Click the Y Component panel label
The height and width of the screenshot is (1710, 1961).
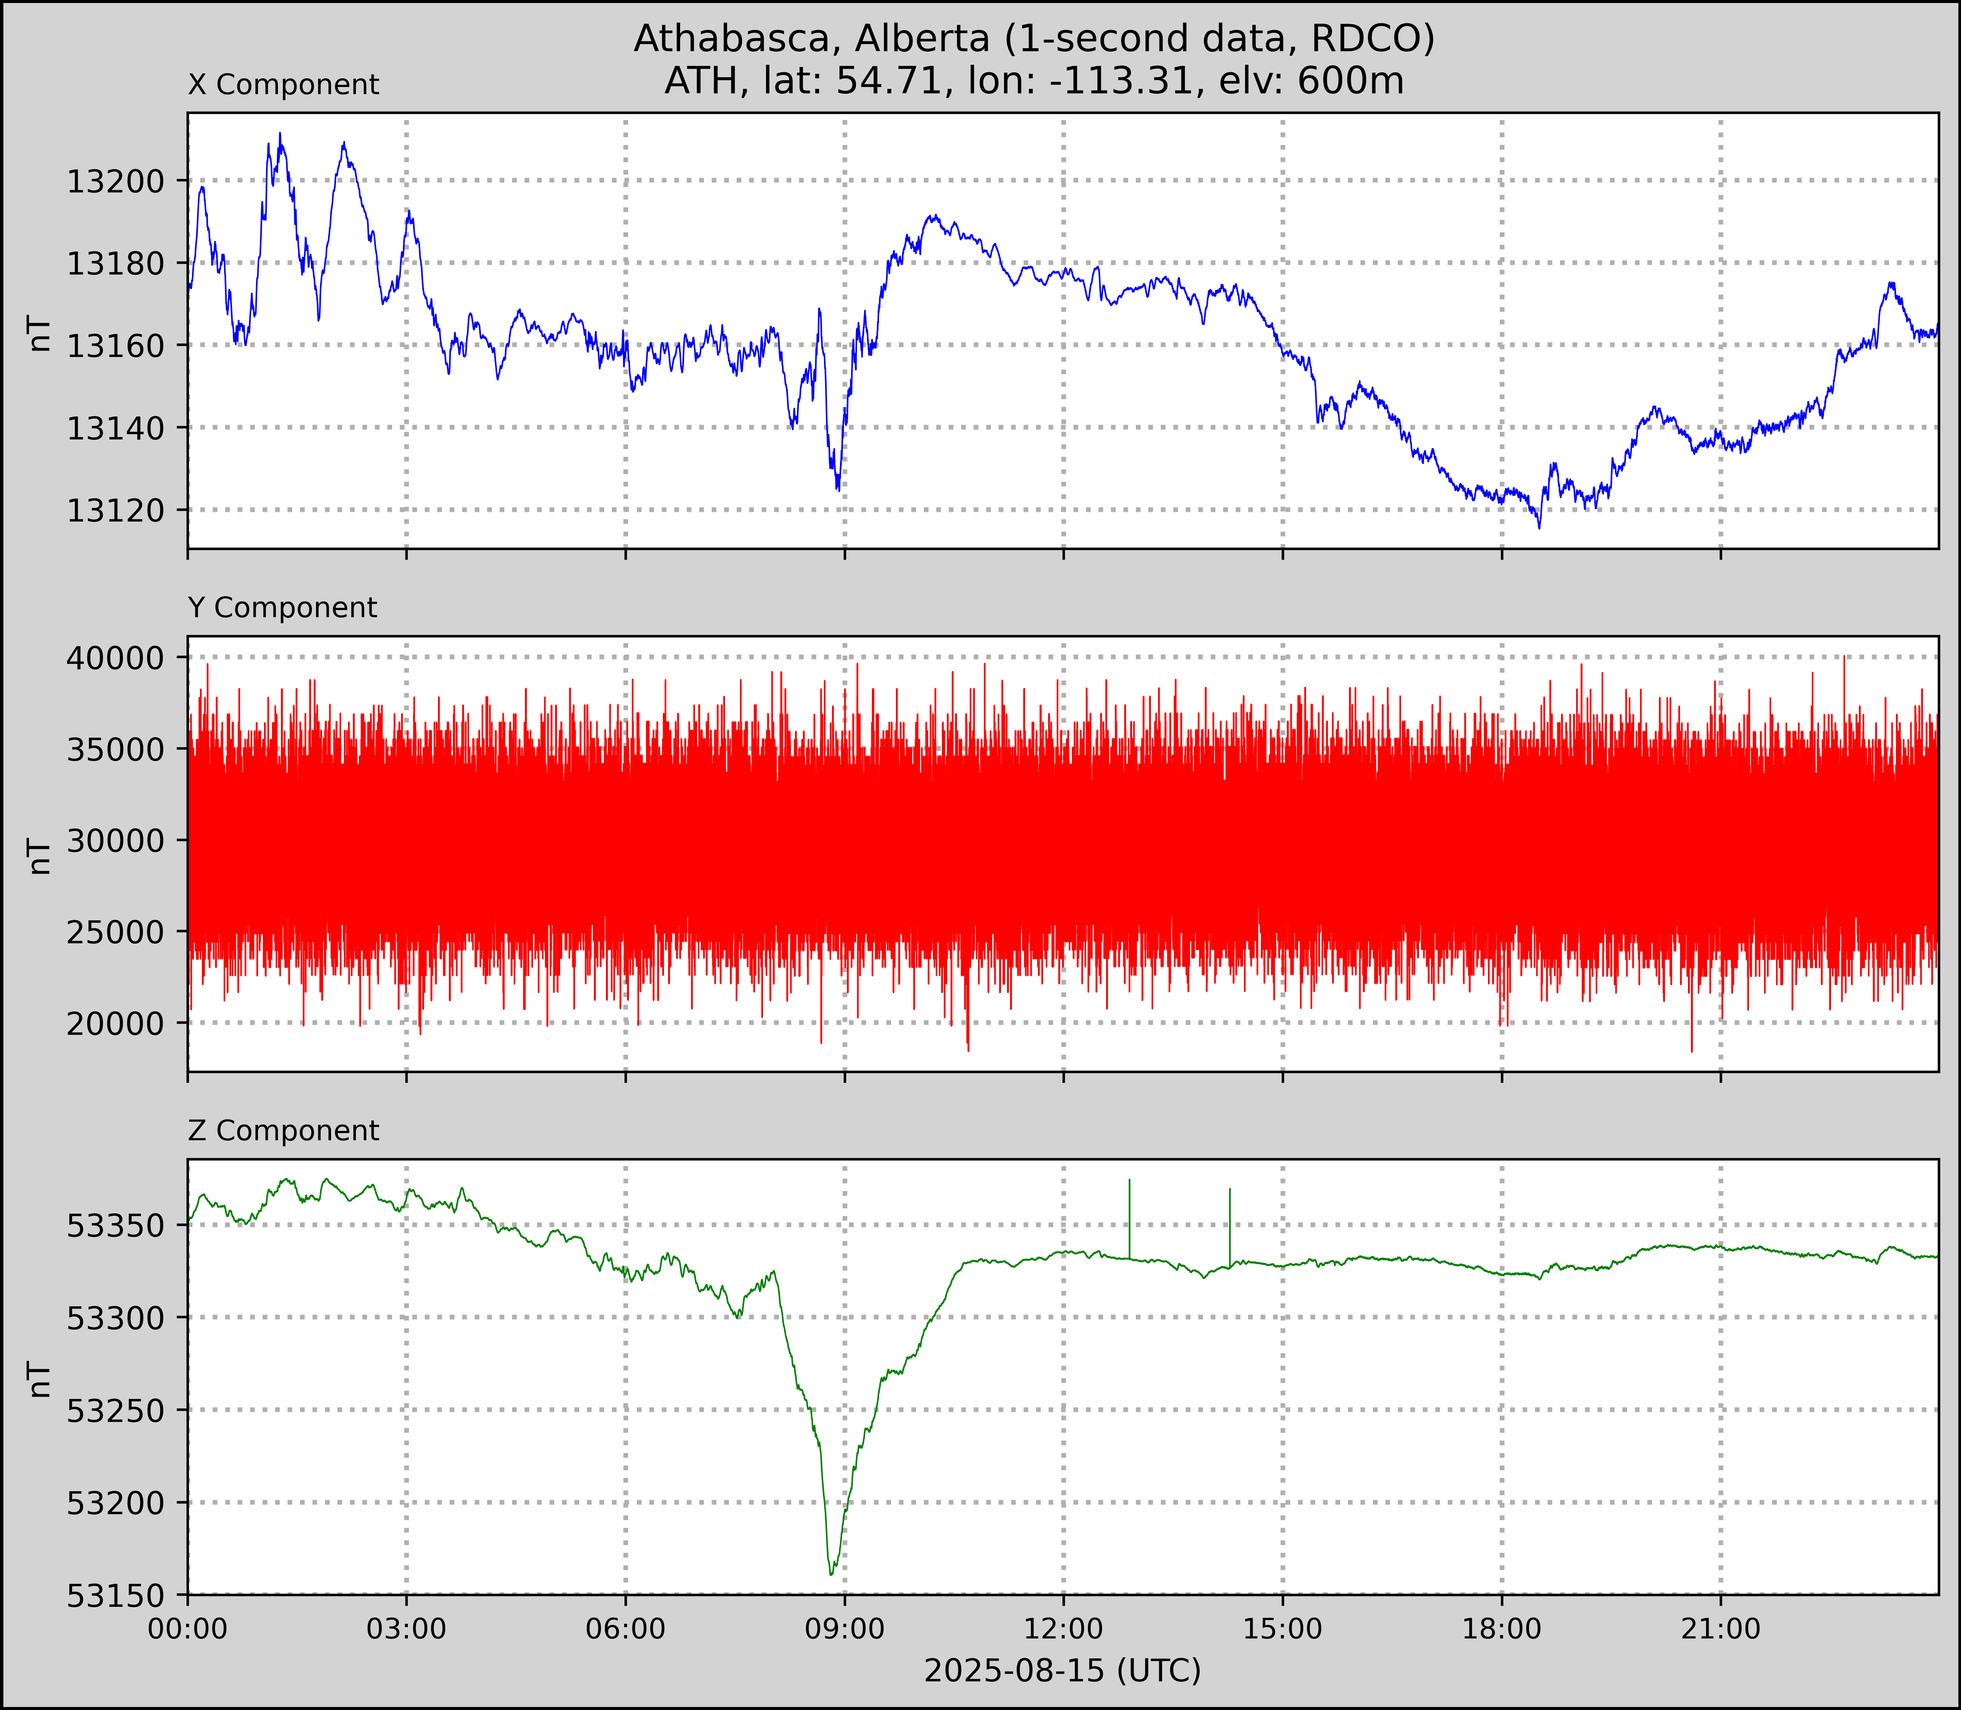point(282,608)
